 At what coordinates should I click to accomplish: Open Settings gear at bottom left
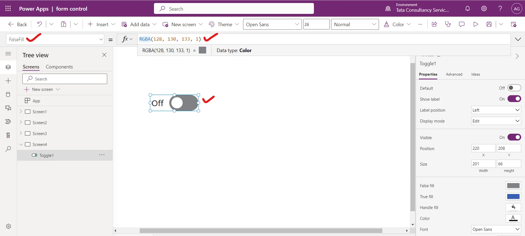point(8,226)
